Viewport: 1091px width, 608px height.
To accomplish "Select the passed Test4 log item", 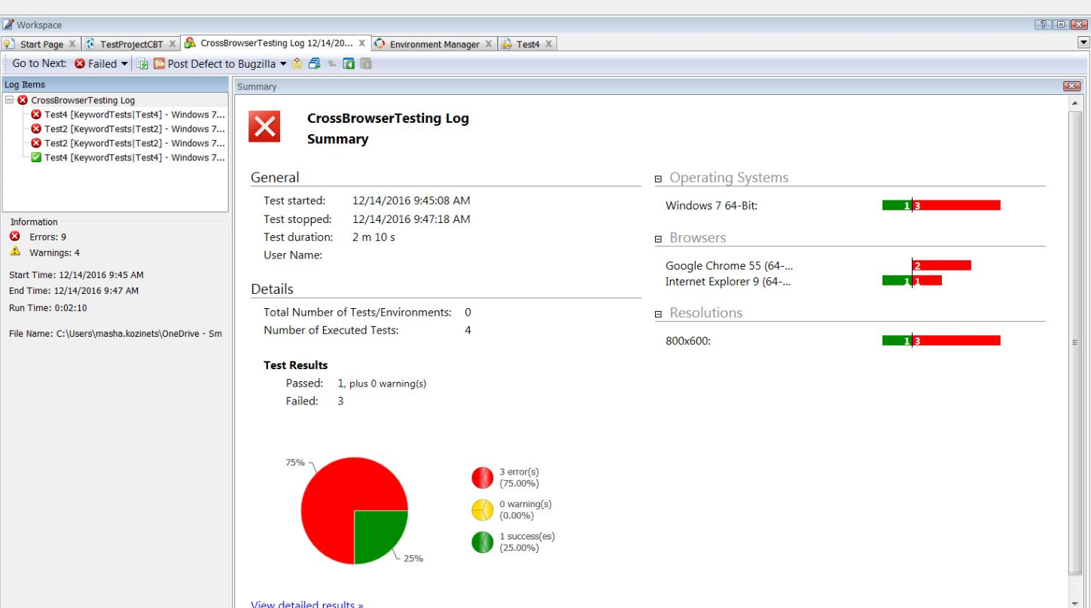I will [x=134, y=157].
